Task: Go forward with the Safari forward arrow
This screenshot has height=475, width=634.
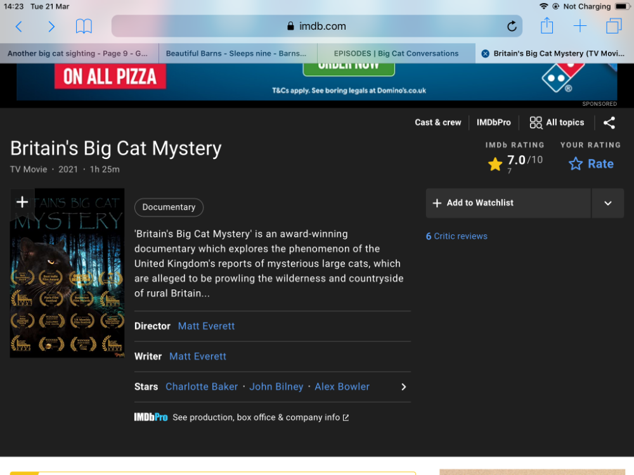Action: tap(51, 27)
